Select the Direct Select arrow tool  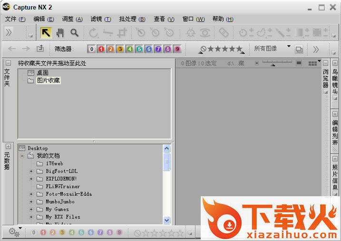[x=46, y=33]
